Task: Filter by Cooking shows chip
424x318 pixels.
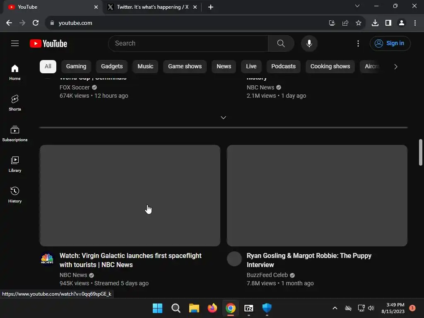Action: tap(330, 67)
